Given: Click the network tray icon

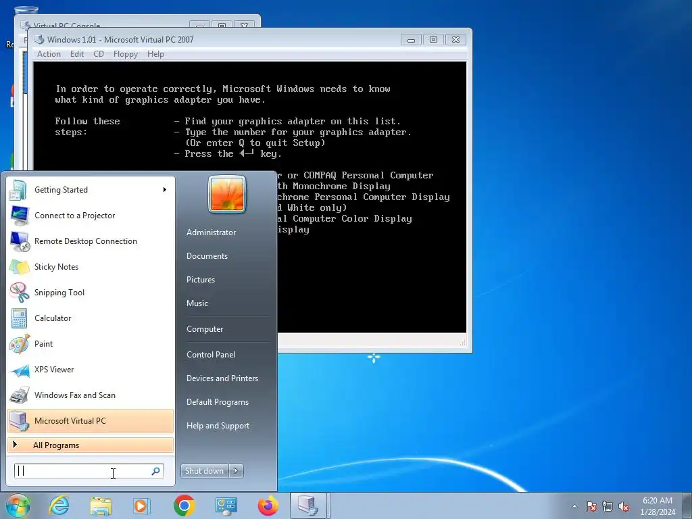Looking at the screenshot, I should pyautogui.click(x=608, y=506).
